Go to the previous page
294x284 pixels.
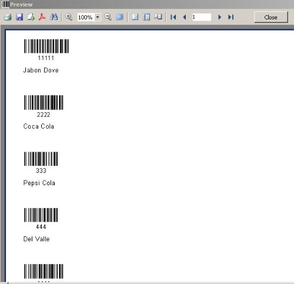pos(185,17)
